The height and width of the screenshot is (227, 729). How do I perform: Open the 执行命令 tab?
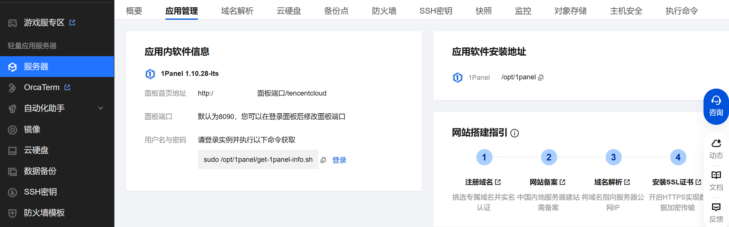(682, 11)
